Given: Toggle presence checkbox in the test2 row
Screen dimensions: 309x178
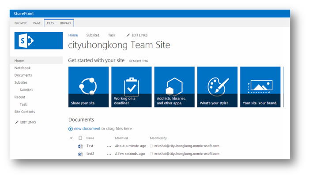Looking at the screenshot, I should [x=151, y=154].
